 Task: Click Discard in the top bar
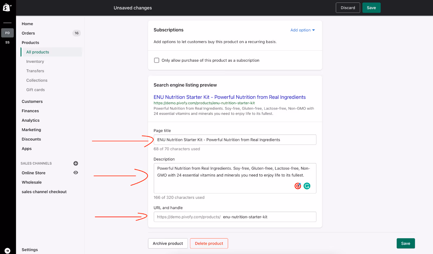coord(348,8)
